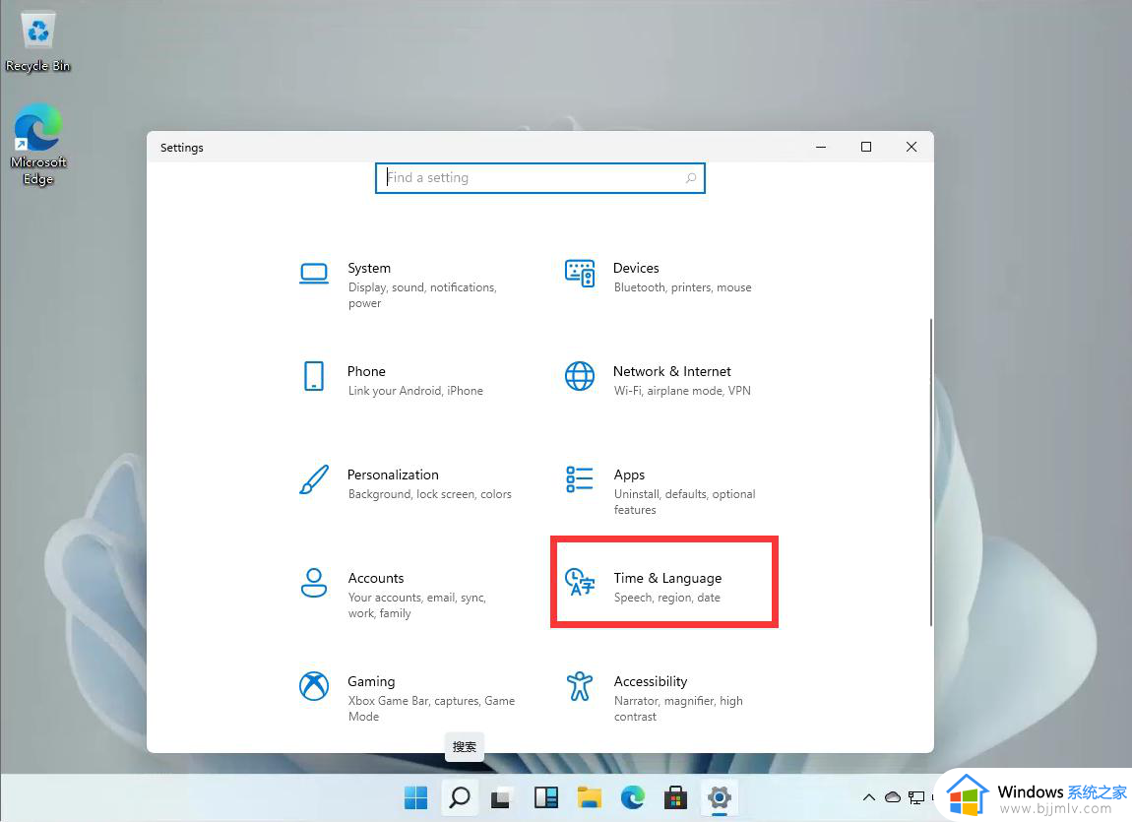The width and height of the screenshot is (1132, 822).
Task: Open Time & Language title
Action: (x=667, y=578)
